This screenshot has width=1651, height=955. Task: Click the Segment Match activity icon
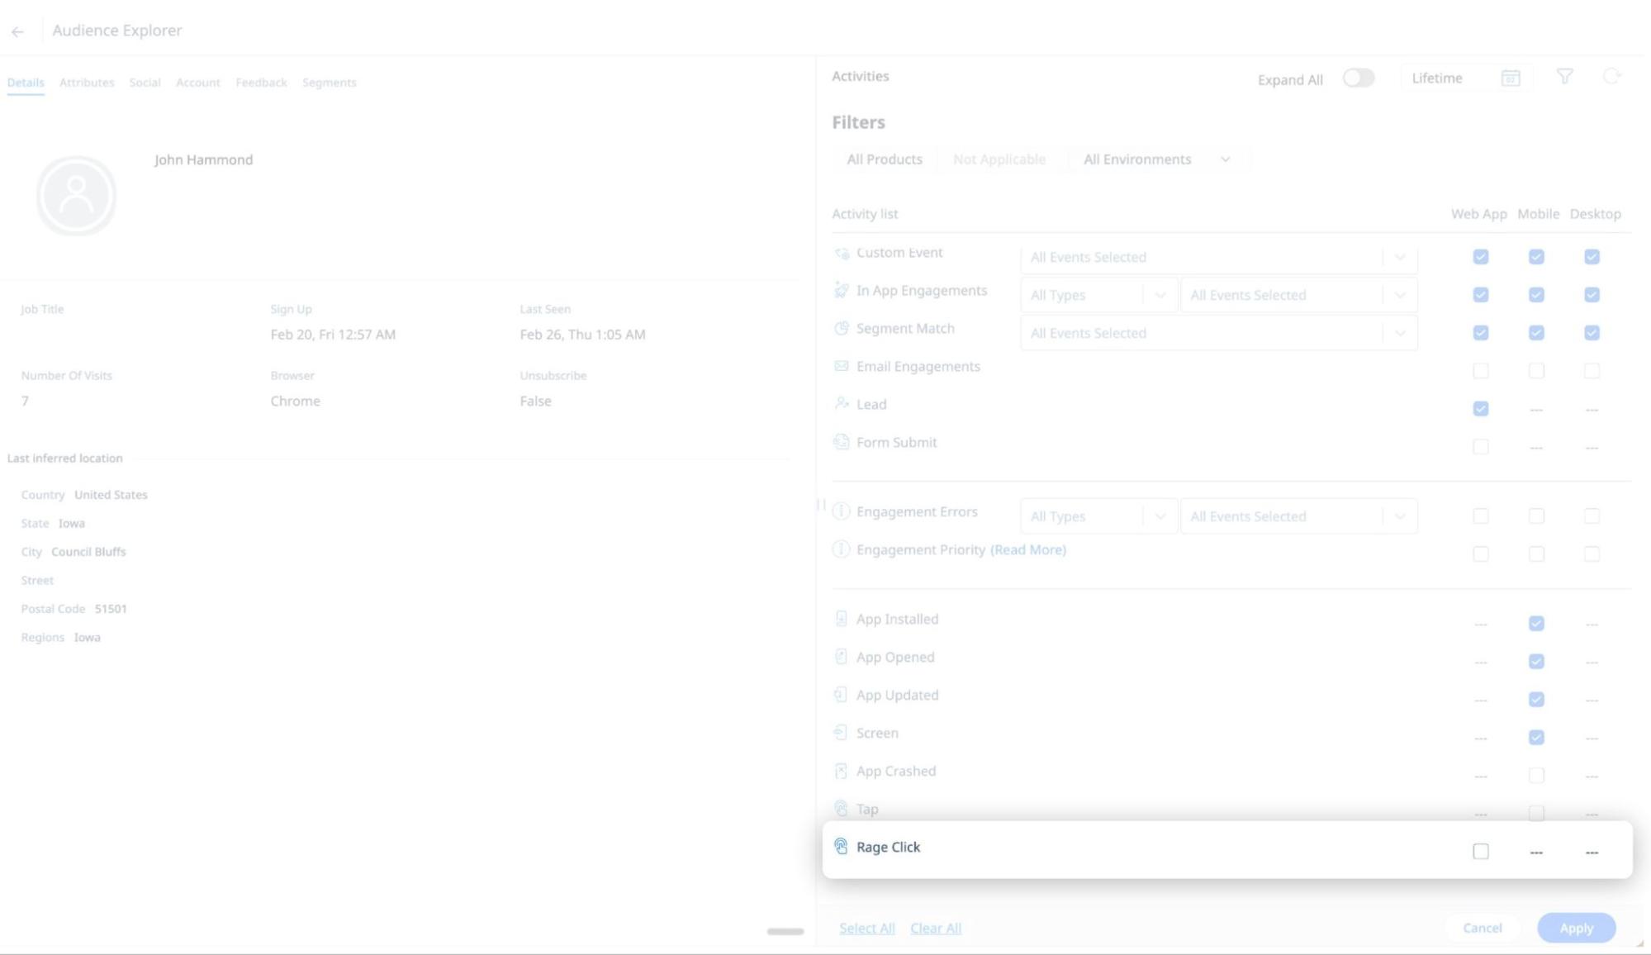(x=841, y=328)
